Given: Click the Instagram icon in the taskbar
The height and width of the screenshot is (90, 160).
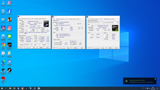Looking at the screenshot, I should (22, 88).
